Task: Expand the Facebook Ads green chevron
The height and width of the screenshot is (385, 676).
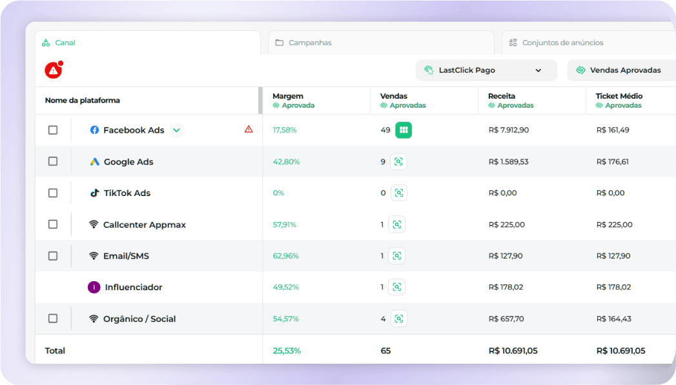Action: [176, 130]
